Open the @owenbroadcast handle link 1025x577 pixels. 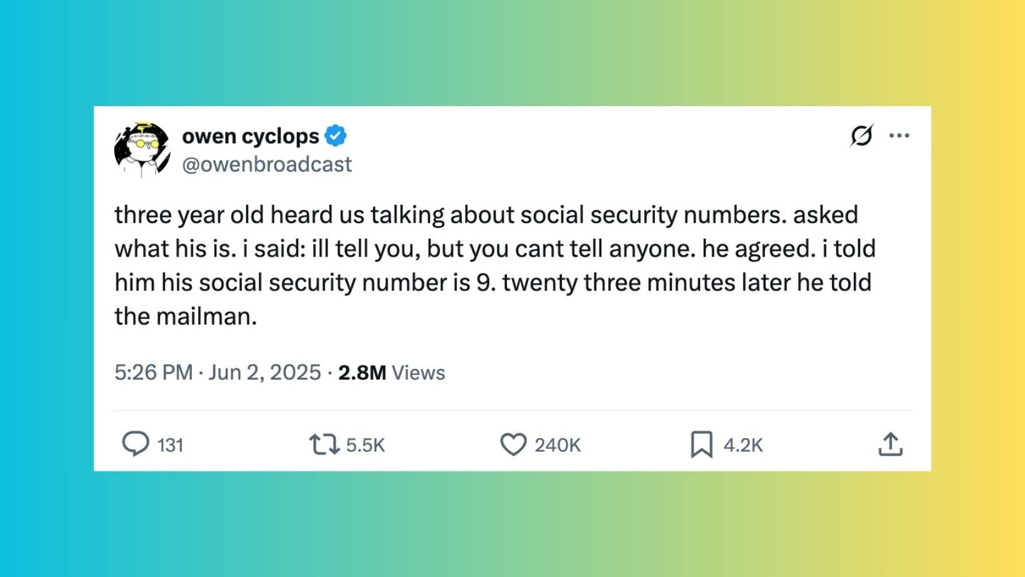(267, 164)
